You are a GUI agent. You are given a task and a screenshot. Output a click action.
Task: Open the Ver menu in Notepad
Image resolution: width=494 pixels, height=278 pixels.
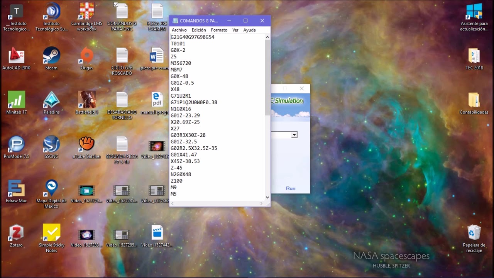coord(235,30)
